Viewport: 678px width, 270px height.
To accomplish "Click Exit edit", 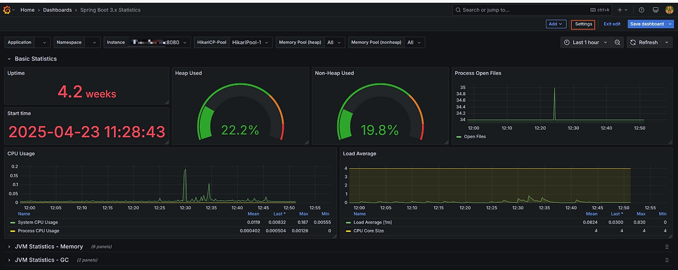I will point(612,24).
